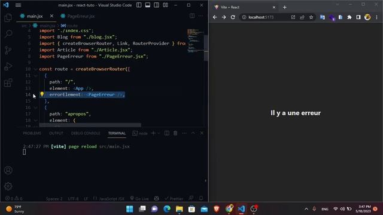Image resolution: width=383 pixels, height=215 pixels.
Task: Kill the terminal with trash icon
Action: pos(175,133)
